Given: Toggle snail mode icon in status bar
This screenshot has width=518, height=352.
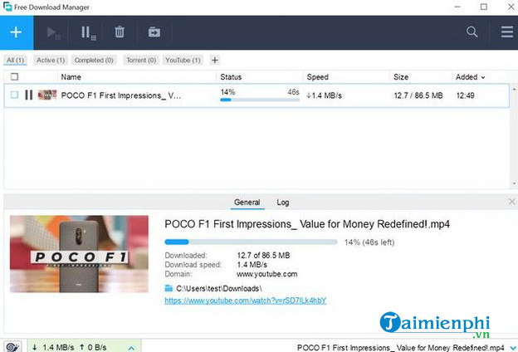Looking at the screenshot, I should (12, 347).
